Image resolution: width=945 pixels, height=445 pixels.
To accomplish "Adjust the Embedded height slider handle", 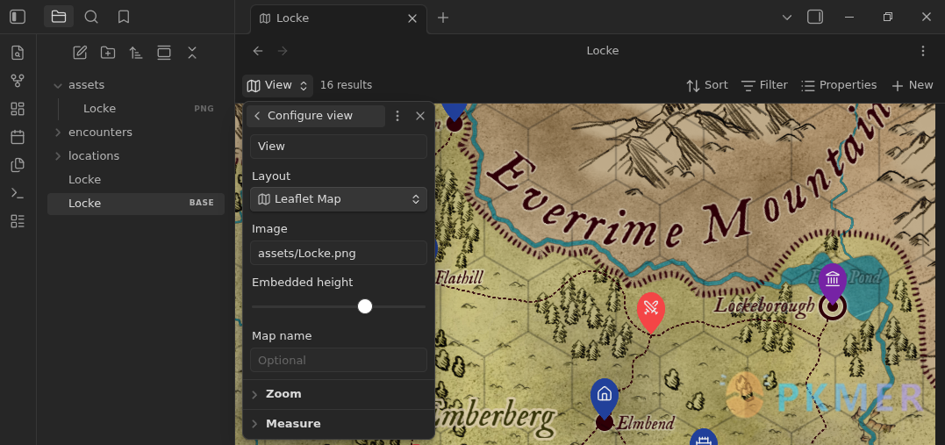I will pyautogui.click(x=365, y=306).
